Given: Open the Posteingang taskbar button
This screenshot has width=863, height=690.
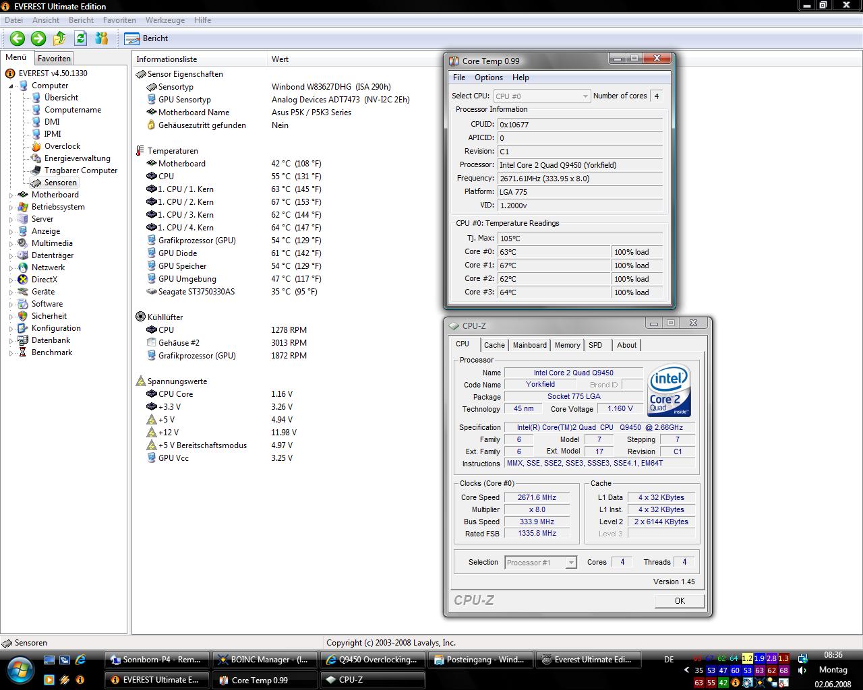Looking at the screenshot, I should [481, 660].
